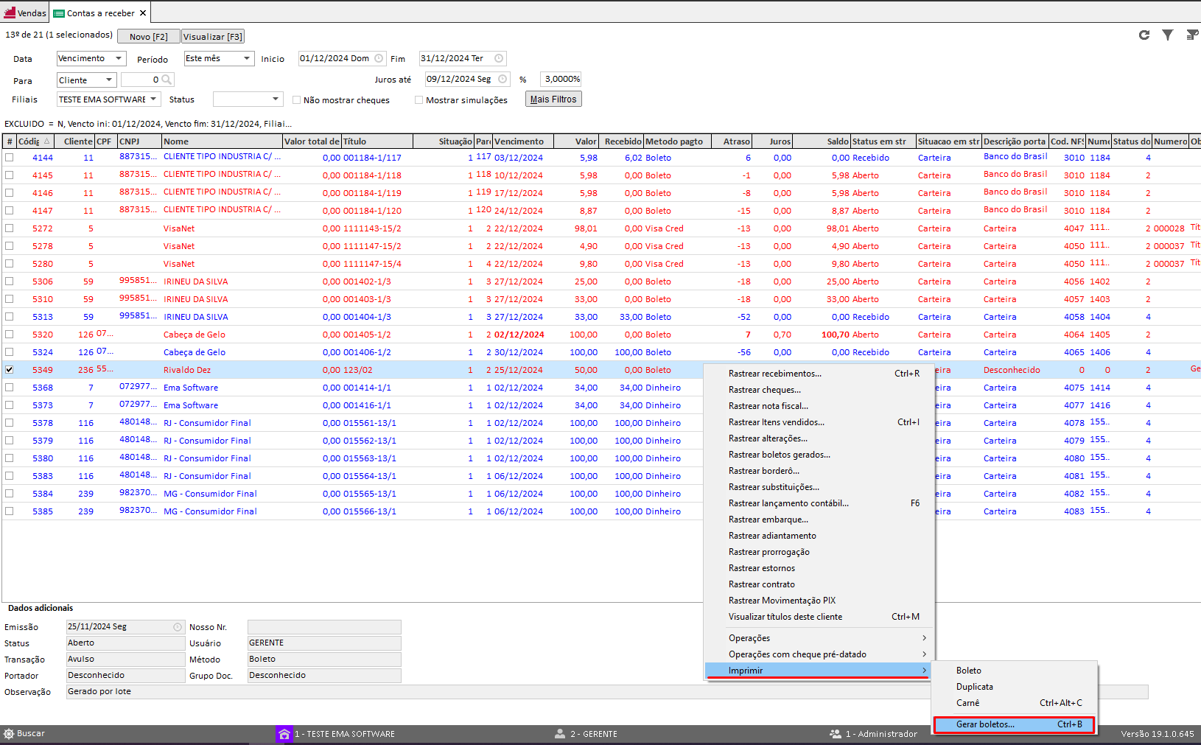Refresh the Contas a receber list
The width and height of the screenshot is (1201, 745).
coord(1144,35)
